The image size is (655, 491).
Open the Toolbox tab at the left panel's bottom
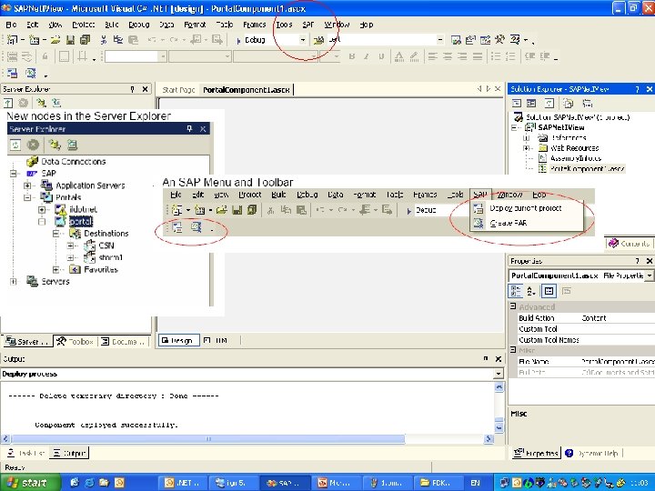click(x=76, y=342)
